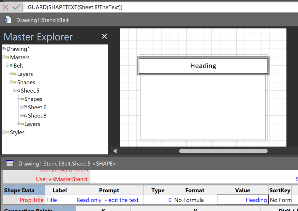The height and width of the screenshot is (211, 298).
Task: Click the Masters folder icon
Action: [7, 57]
